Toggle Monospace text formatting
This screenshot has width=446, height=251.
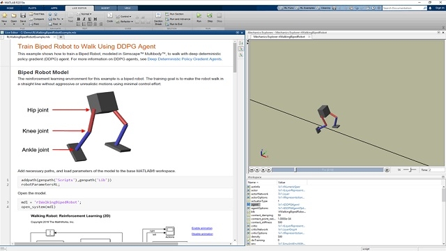[x=95, y=19]
